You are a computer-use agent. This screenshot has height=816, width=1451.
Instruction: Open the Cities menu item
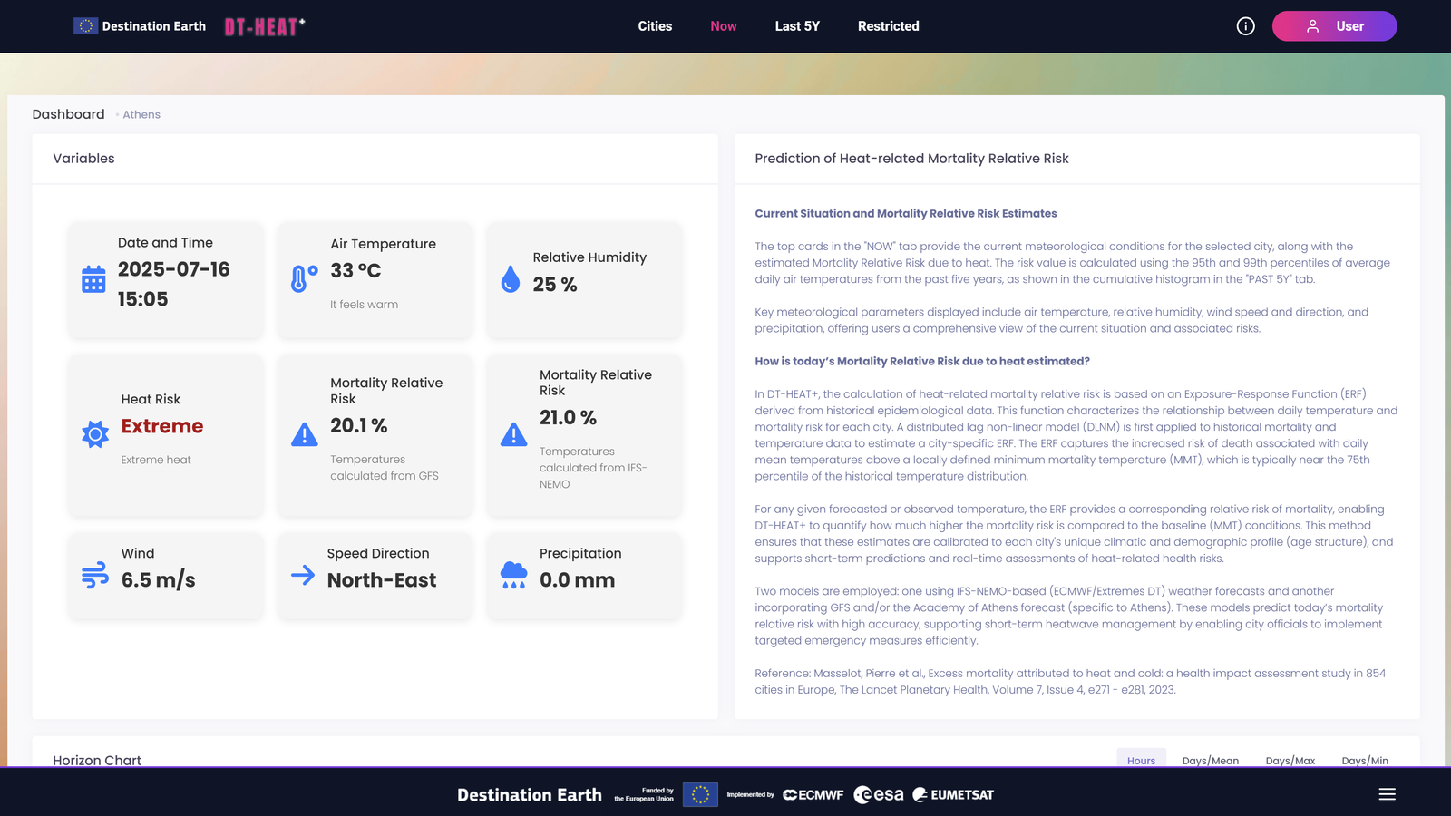(655, 26)
